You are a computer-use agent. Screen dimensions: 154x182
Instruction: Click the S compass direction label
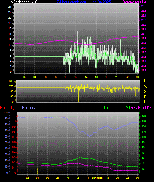[145, 92]
